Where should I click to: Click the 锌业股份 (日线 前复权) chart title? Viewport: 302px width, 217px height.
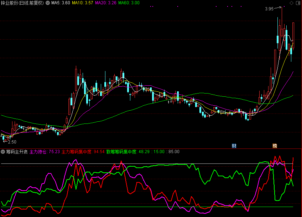click(x=22, y=3)
